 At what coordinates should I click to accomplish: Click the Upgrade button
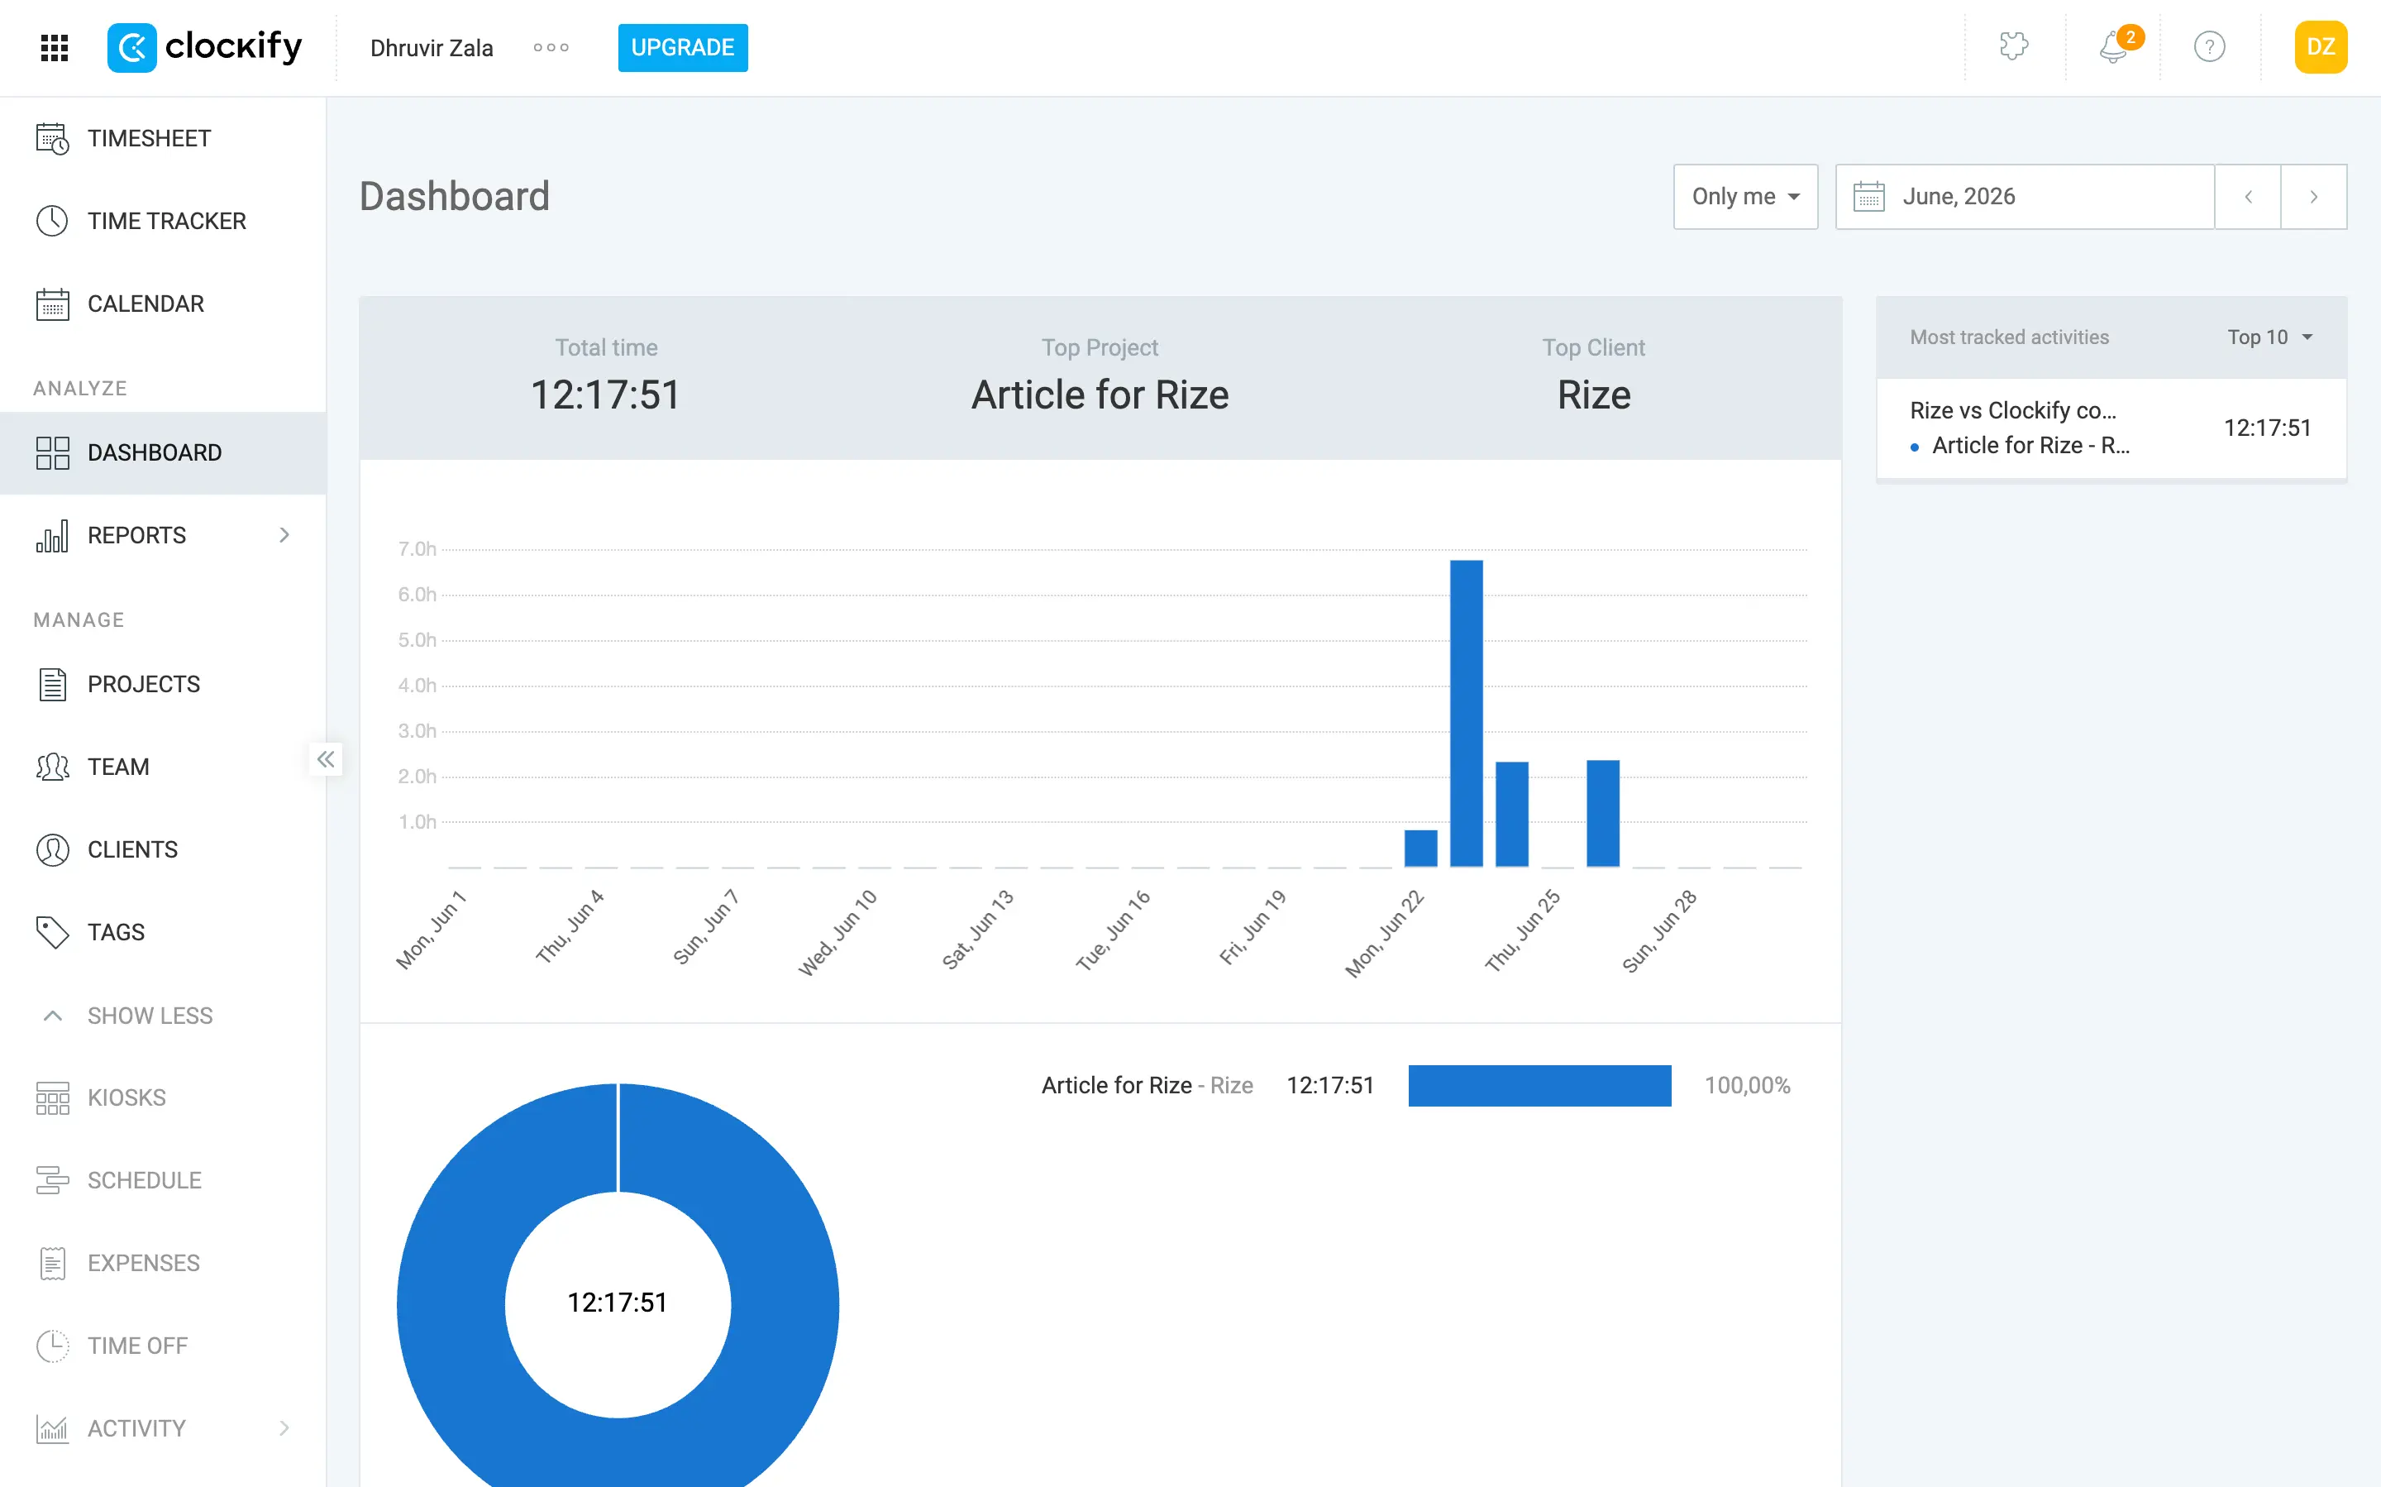click(682, 47)
